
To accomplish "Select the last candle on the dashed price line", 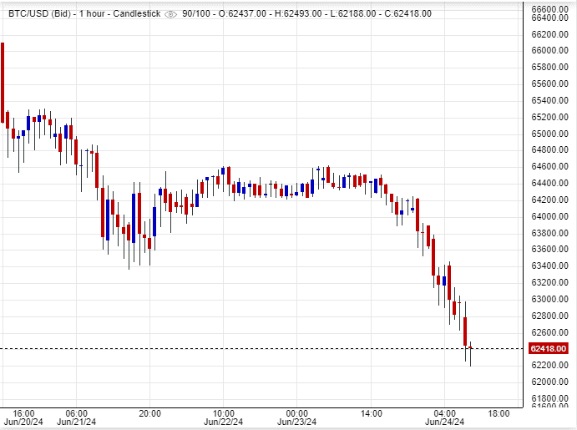I will pos(471,350).
